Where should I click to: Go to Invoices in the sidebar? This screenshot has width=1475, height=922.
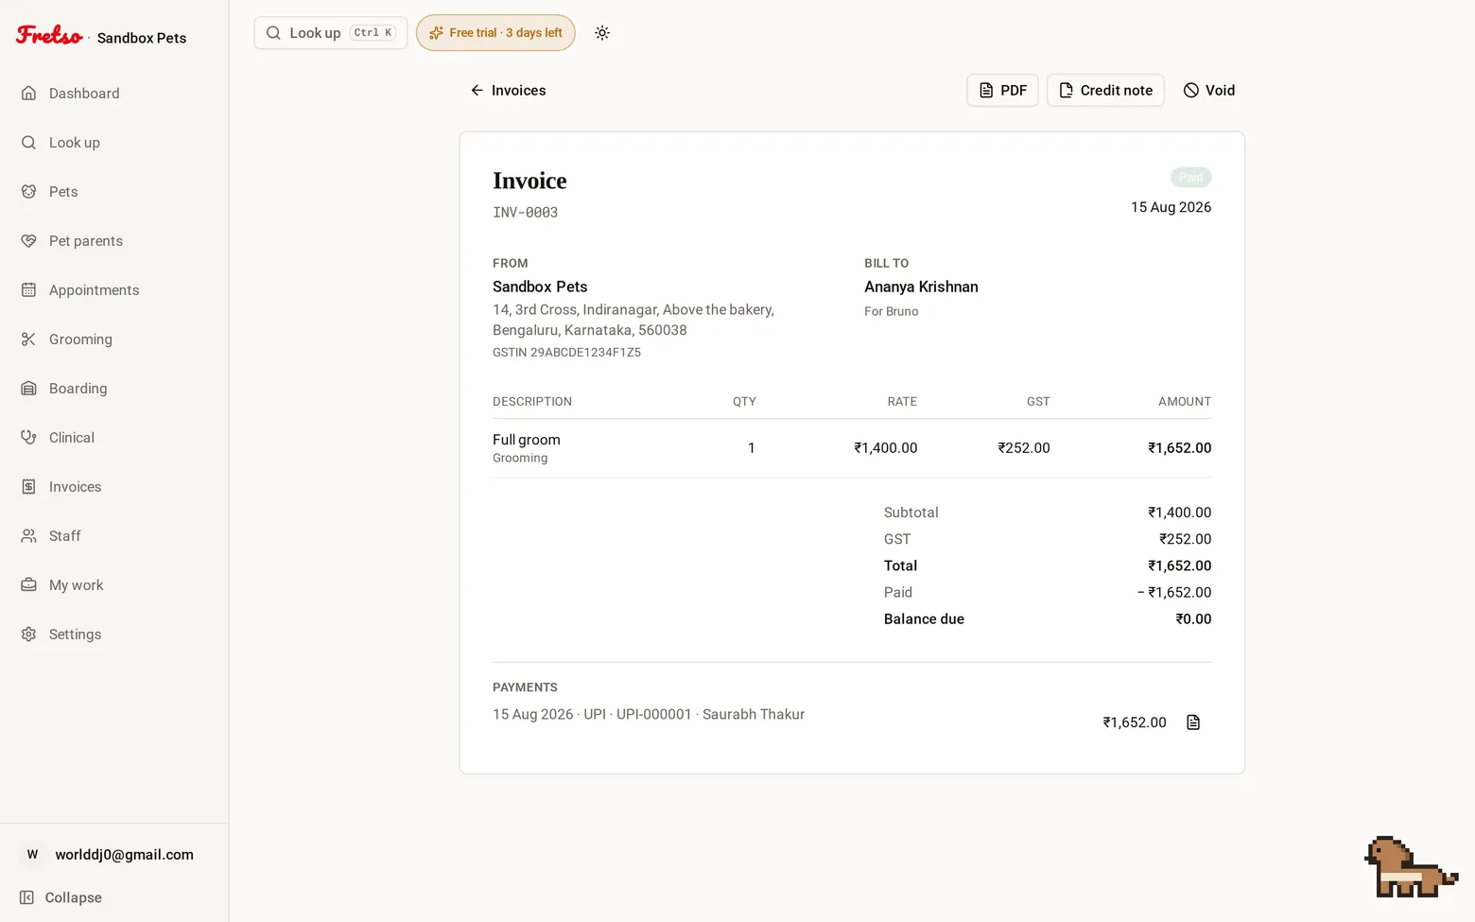tap(75, 487)
